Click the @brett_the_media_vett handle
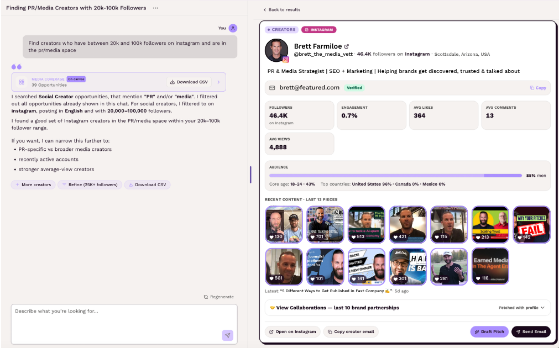The height and width of the screenshot is (348, 559). point(323,54)
